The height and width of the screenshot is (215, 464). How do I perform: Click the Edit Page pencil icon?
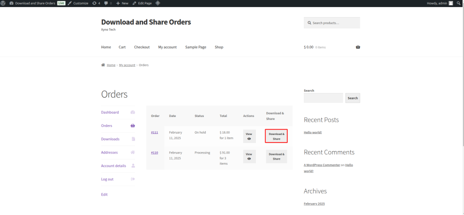(x=135, y=3)
